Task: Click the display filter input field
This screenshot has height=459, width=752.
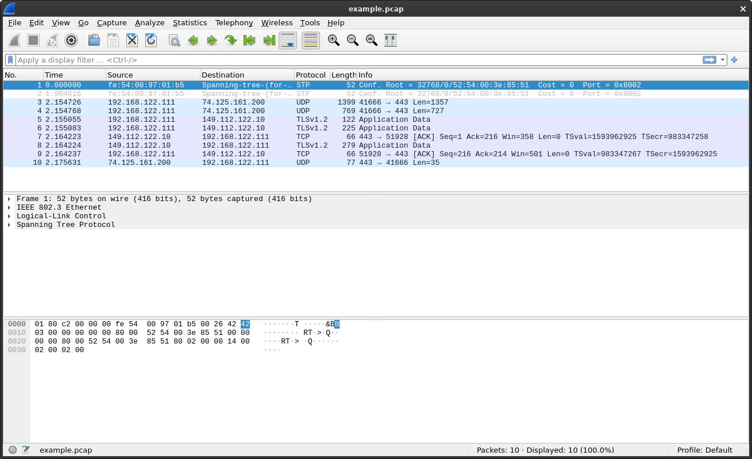Action: (356, 60)
